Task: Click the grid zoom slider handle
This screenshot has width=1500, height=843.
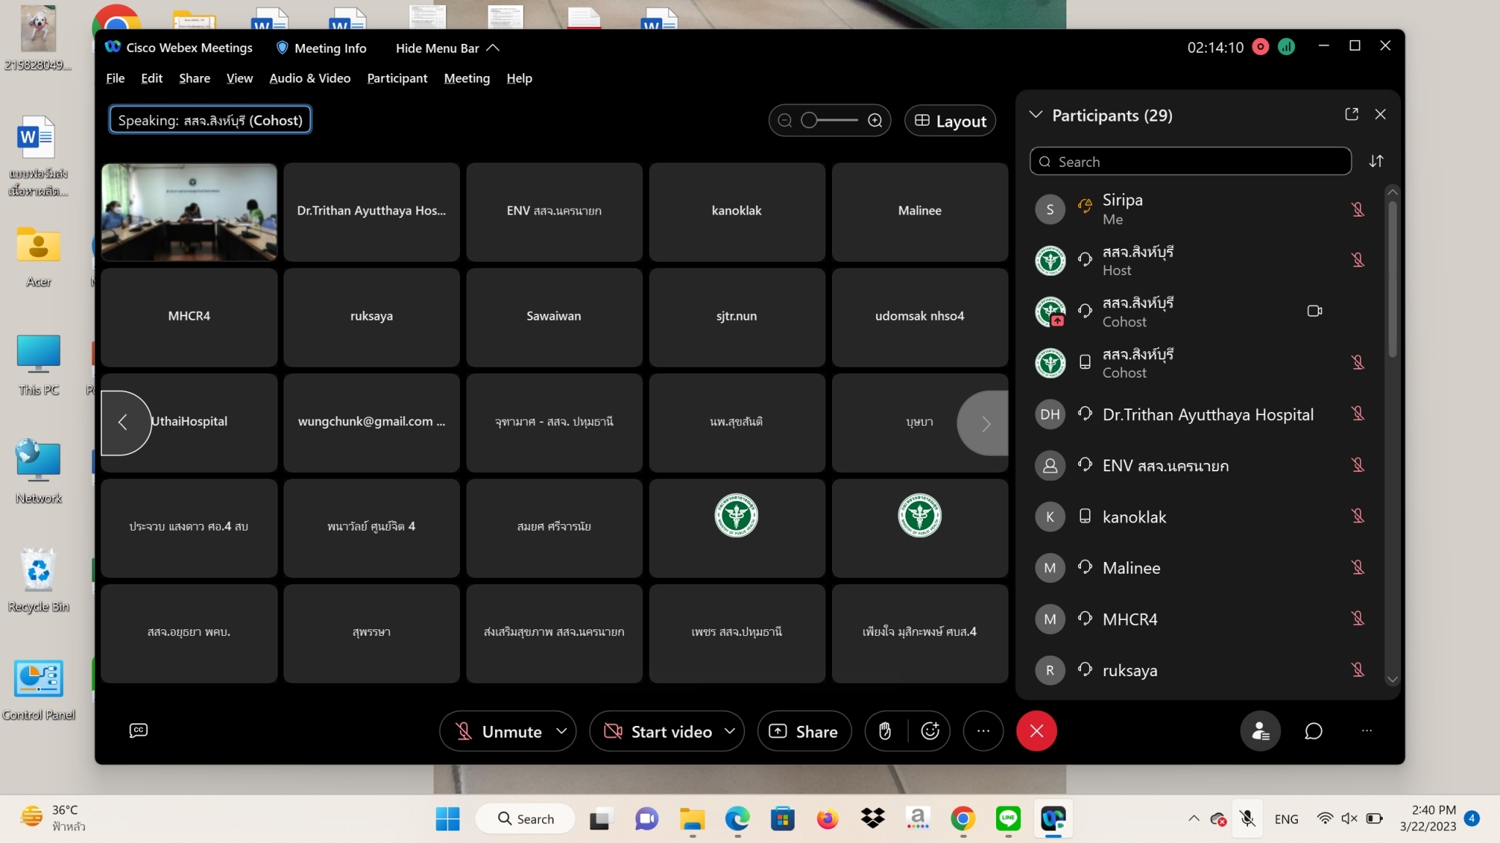Action: click(809, 121)
